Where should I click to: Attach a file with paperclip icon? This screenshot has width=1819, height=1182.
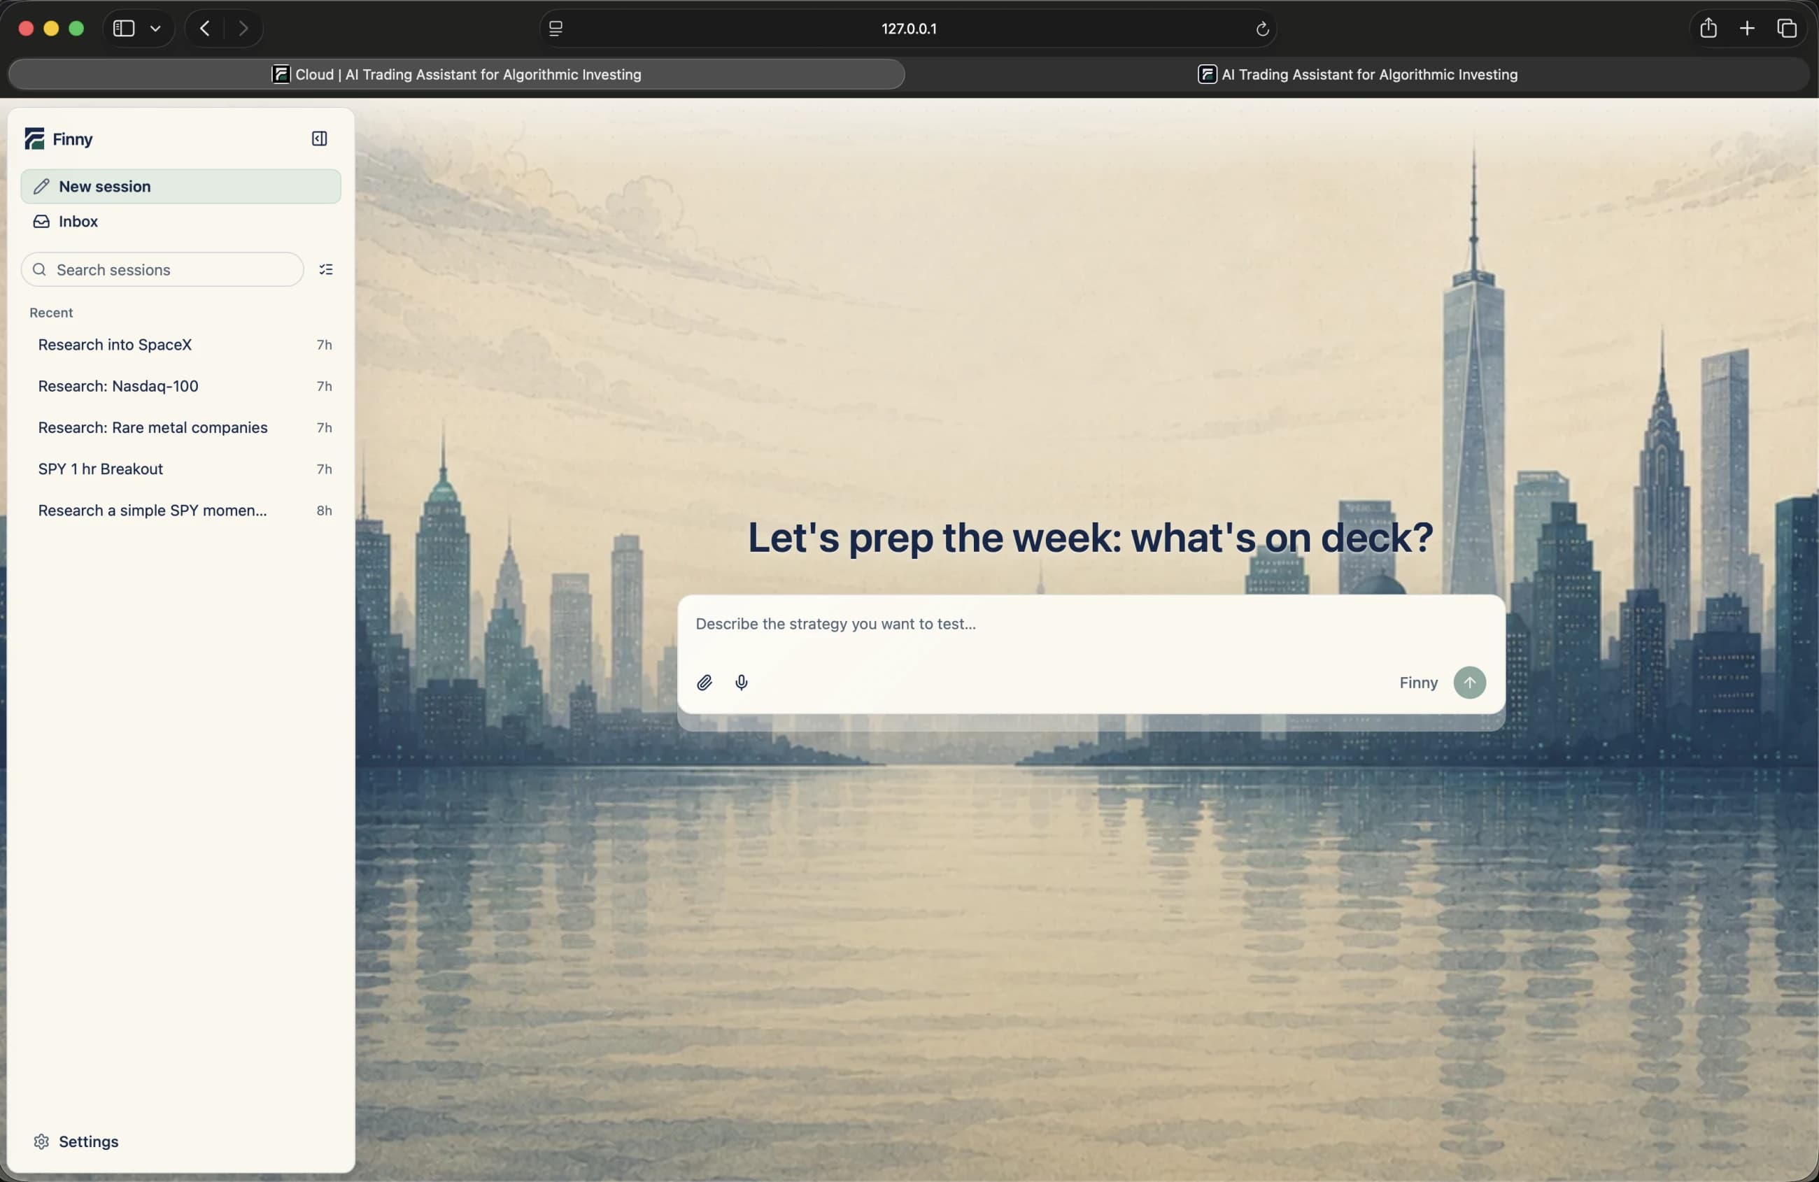coord(705,683)
